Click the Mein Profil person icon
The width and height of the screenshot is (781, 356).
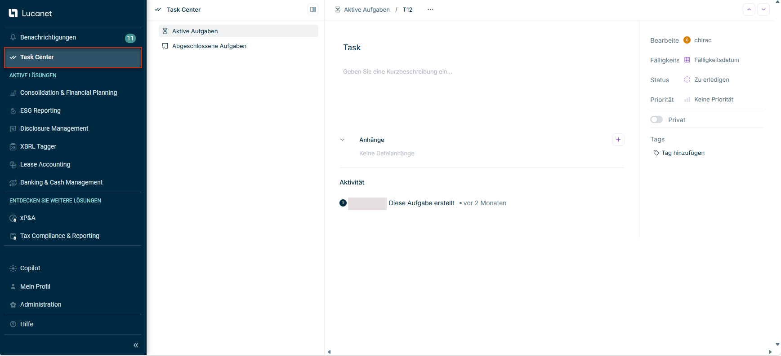[x=13, y=286]
